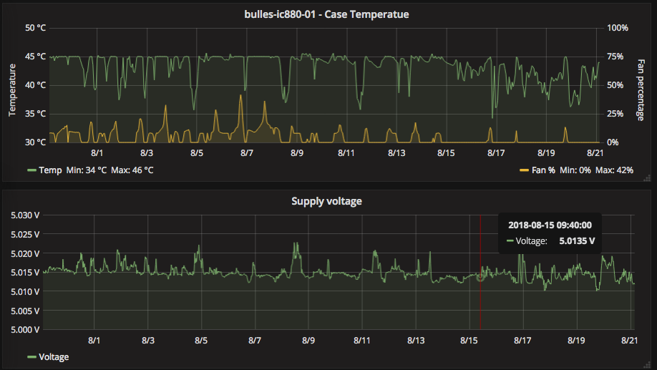
Task: Click the '5.015 V' voltage axis label
Action: 25,273
